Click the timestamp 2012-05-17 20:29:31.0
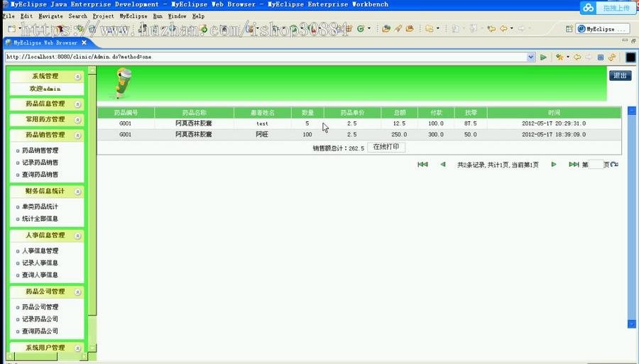Viewport: 639px width, 364px height. coord(554,123)
